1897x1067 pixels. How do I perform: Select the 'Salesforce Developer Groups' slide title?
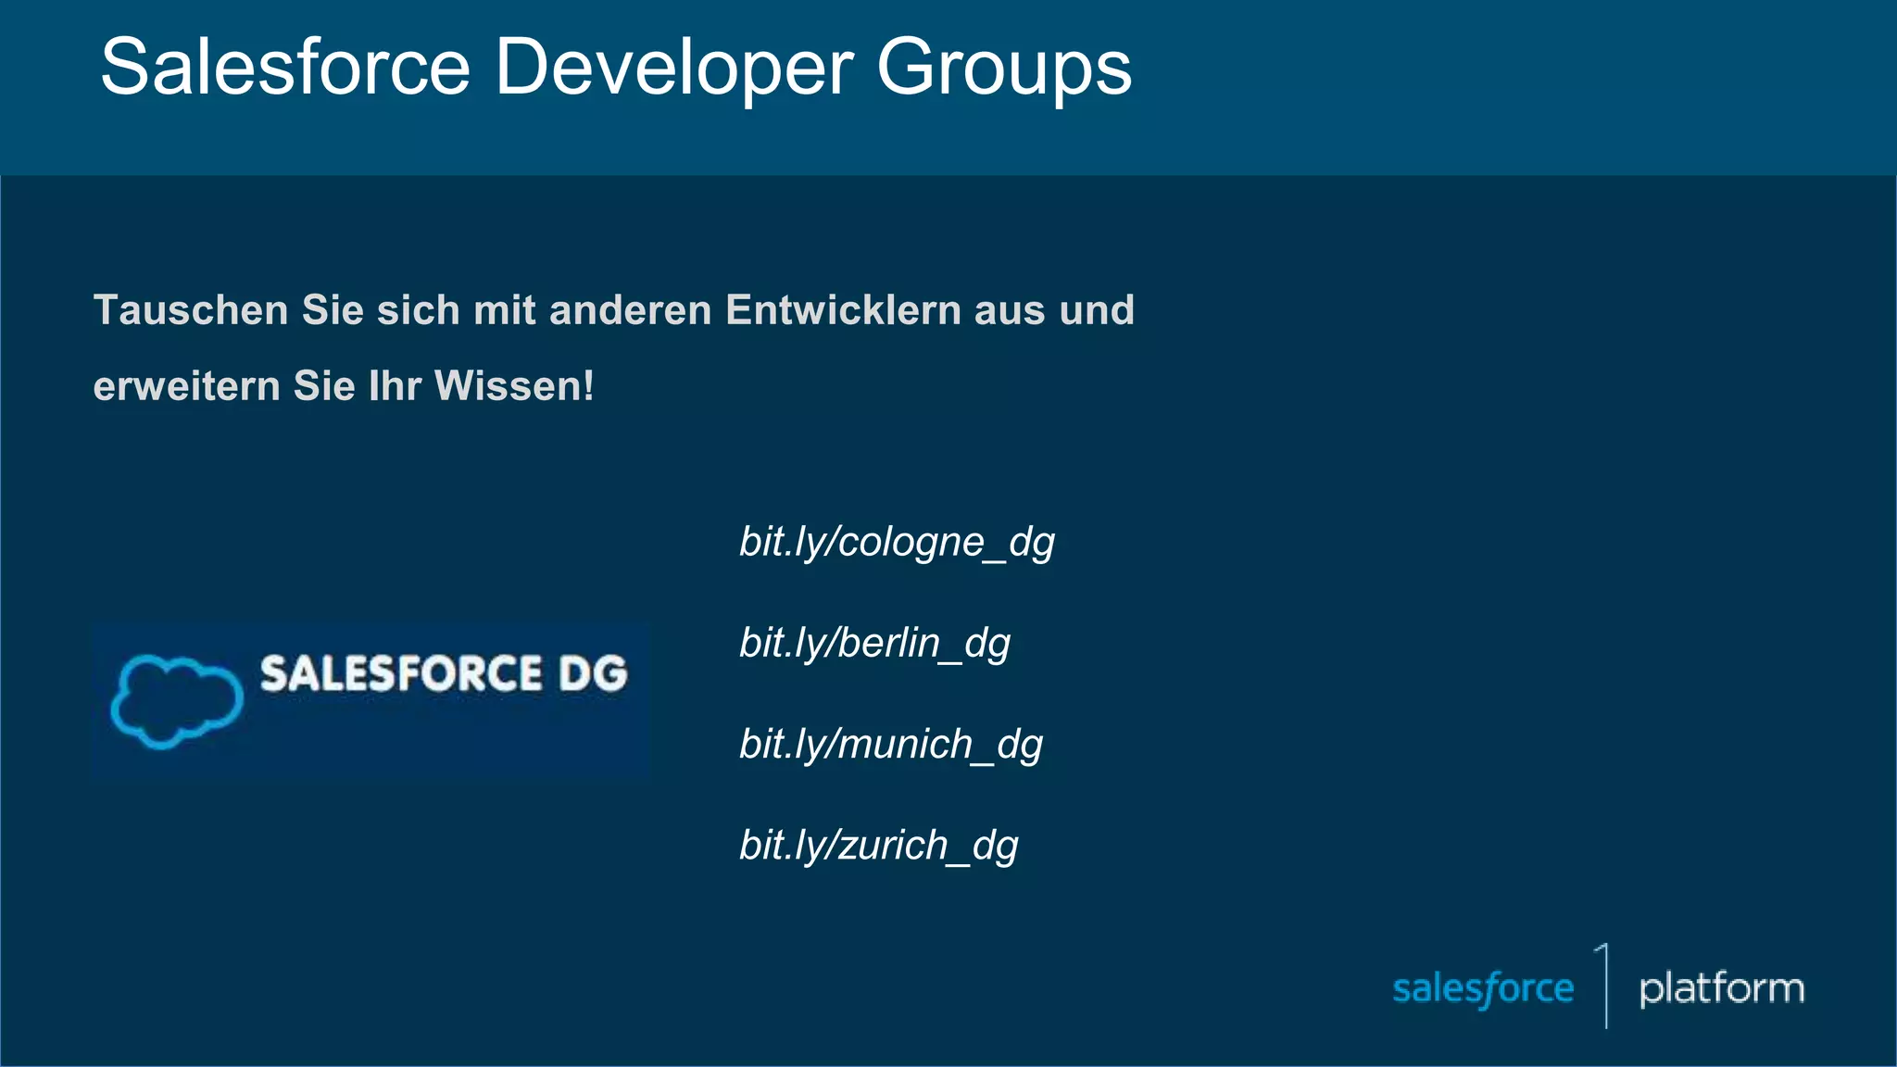pos(616,67)
